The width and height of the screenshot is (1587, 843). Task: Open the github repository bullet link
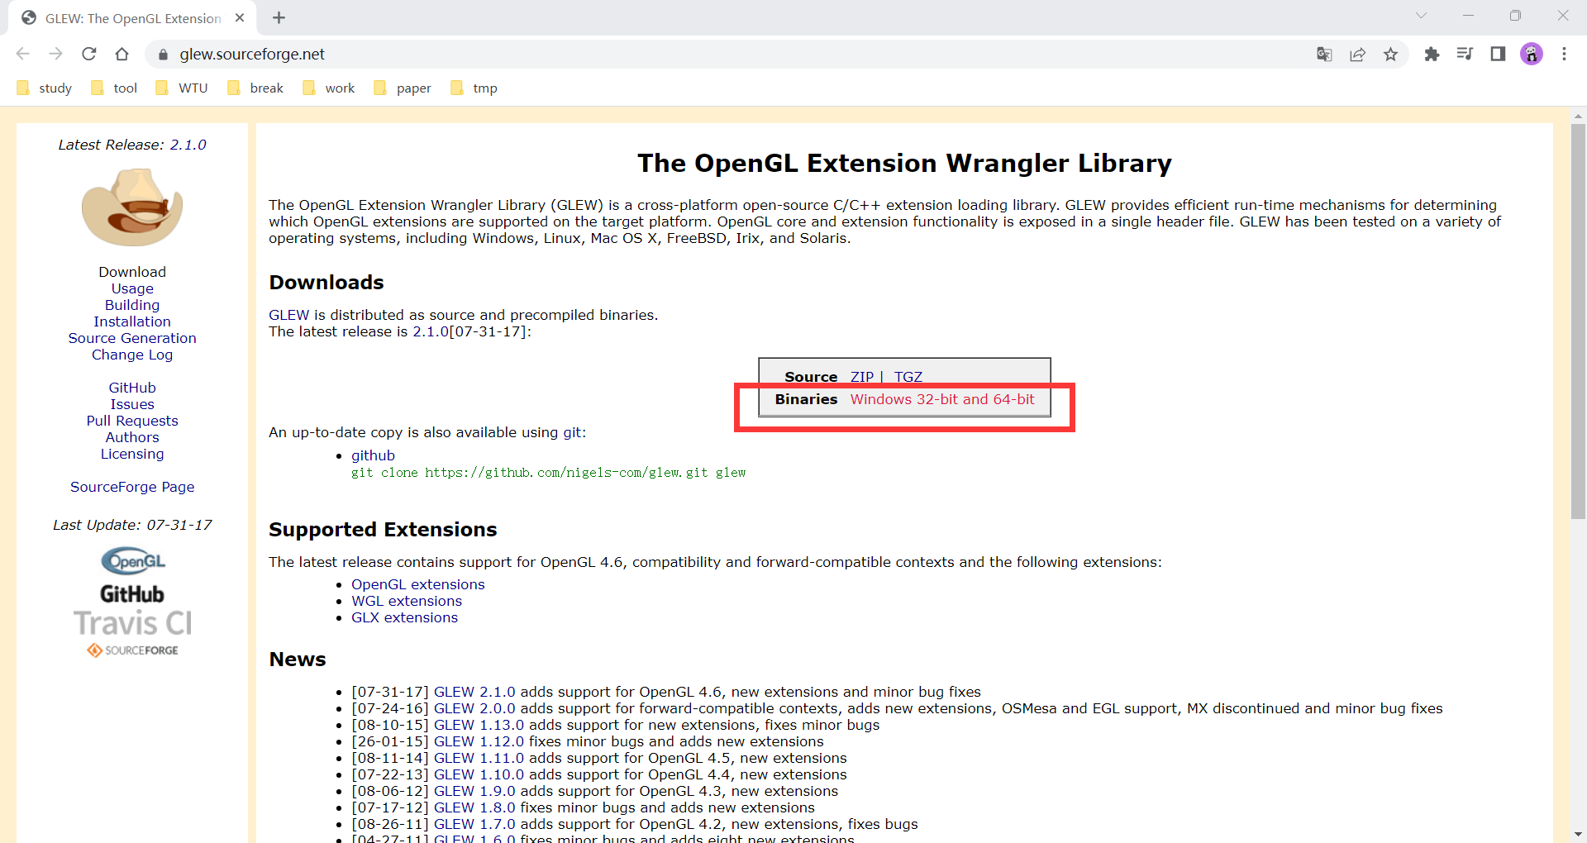(x=373, y=455)
